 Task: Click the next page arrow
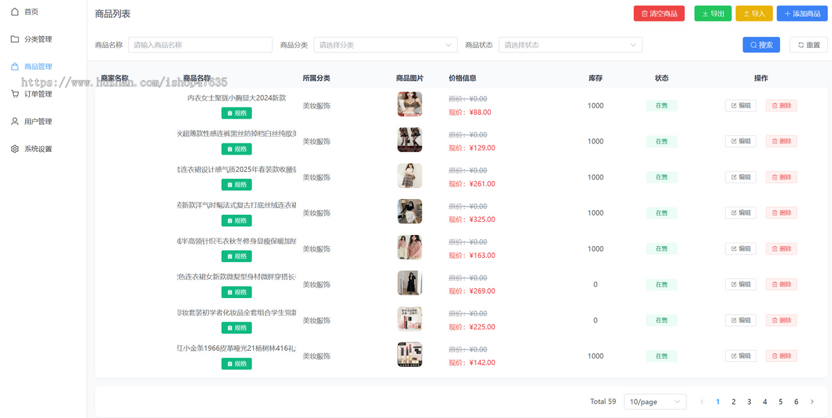(812, 402)
